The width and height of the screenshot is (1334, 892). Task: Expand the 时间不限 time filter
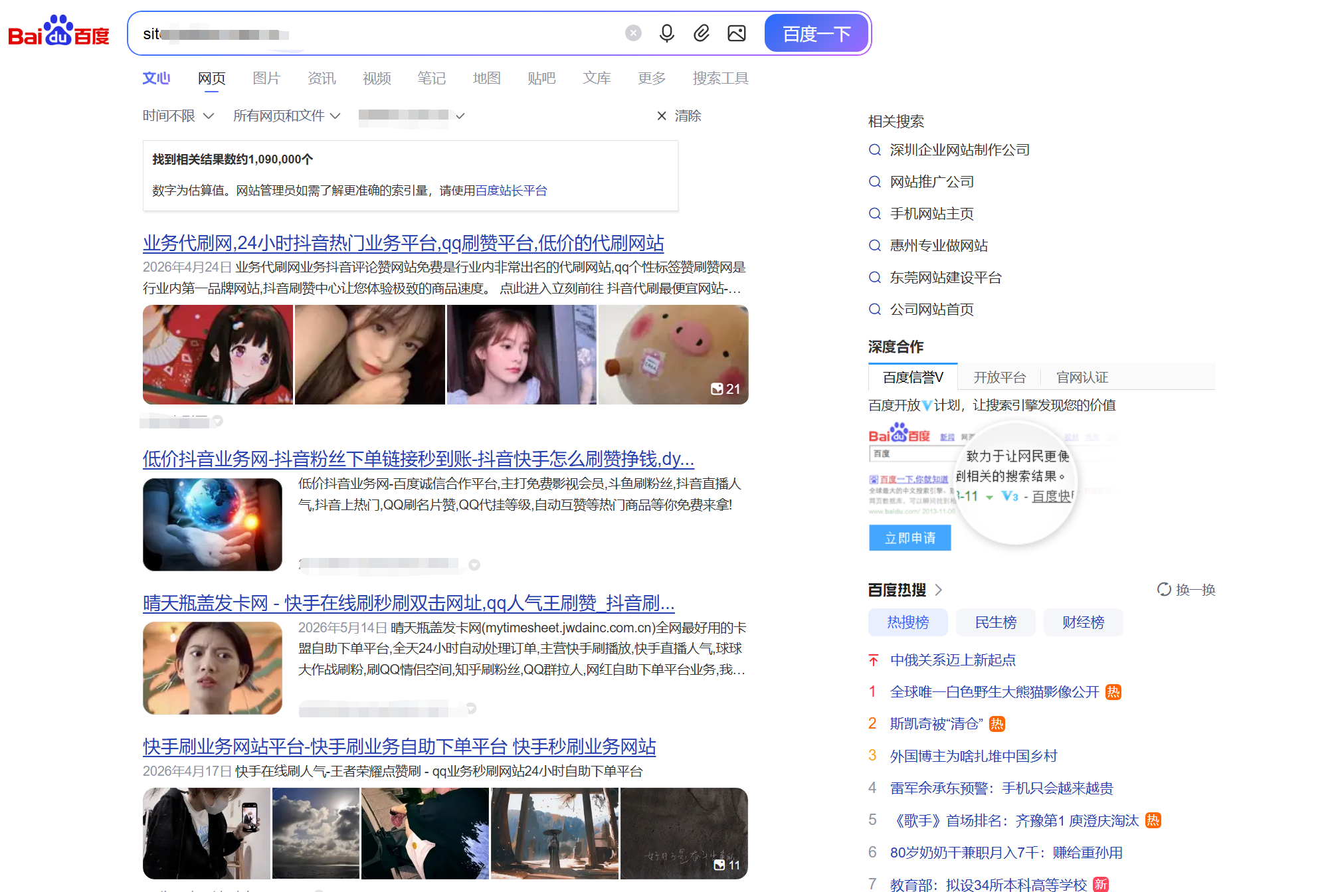178,116
